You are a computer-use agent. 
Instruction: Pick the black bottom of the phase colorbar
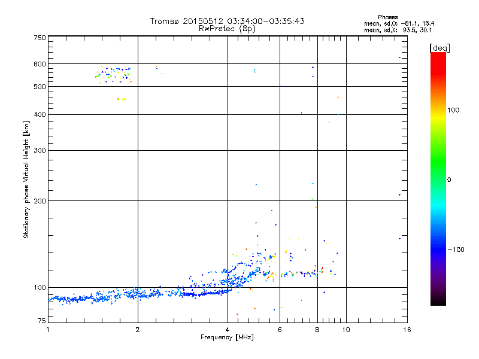pos(438,302)
